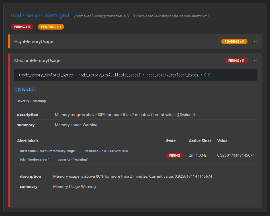
Task: Click the Alert labels column header
Action: coord(28,141)
